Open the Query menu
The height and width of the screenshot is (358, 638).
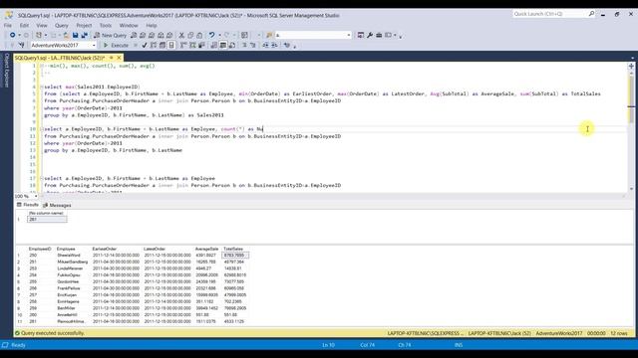[x=62, y=25]
